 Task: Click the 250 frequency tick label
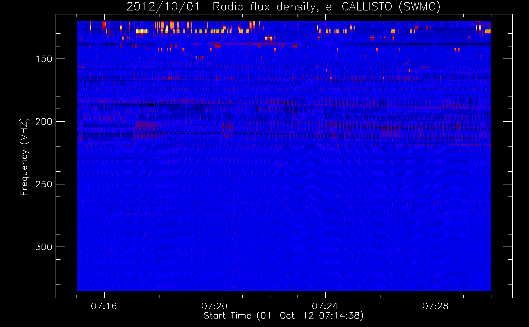pyautogui.click(x=44, y=184)
